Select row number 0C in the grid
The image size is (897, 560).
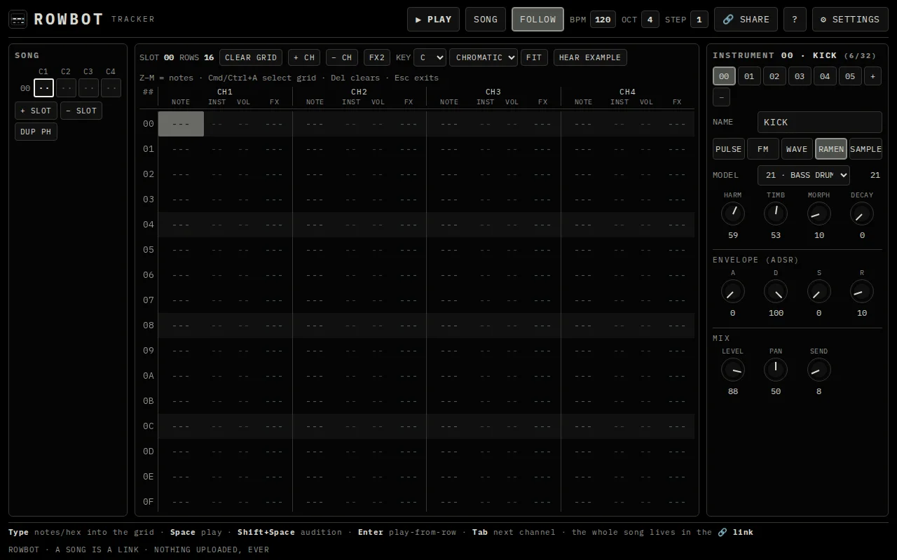pos(149,426)
